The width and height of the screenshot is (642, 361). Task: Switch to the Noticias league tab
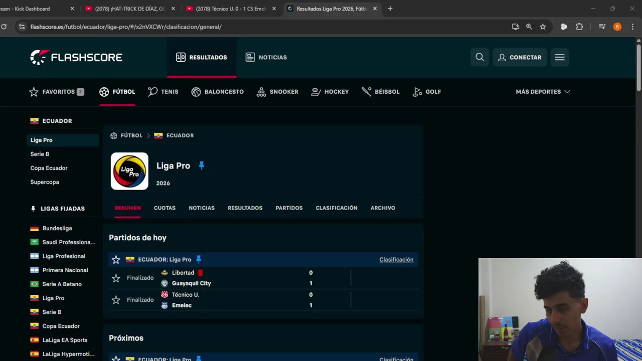[x=202, y=208]
